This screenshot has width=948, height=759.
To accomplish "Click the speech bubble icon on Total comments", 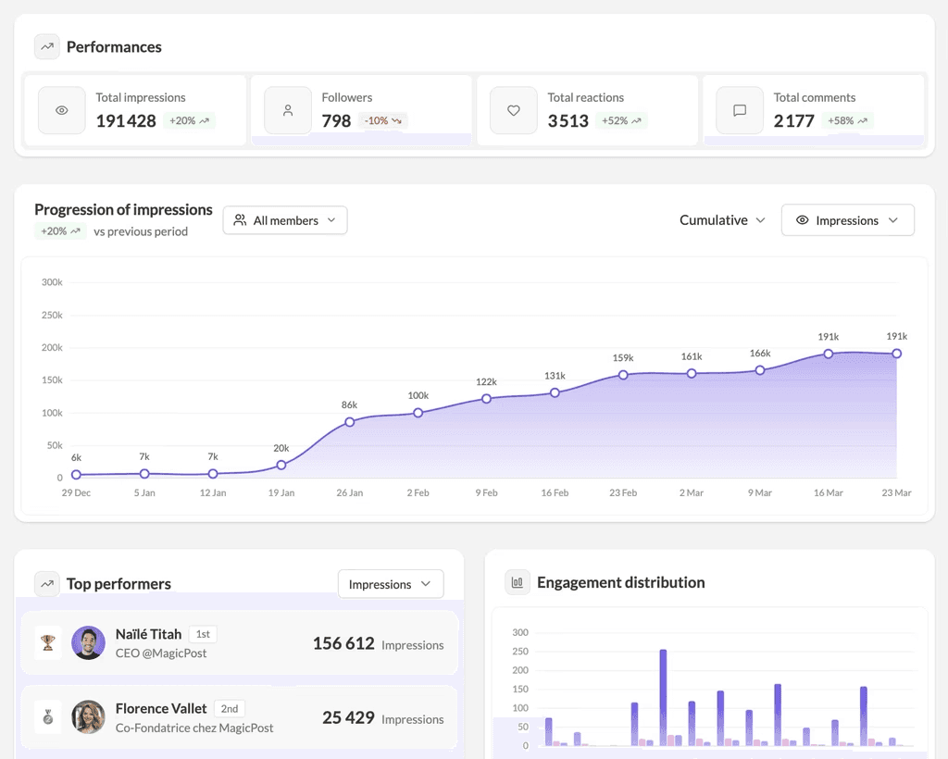I will tap(738, 110).
